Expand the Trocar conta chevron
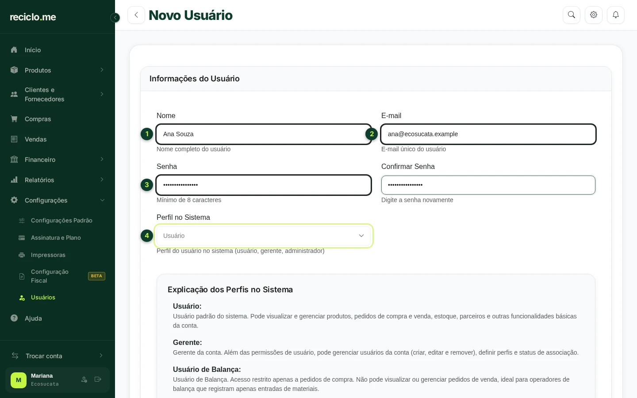 tap(101, 356)
